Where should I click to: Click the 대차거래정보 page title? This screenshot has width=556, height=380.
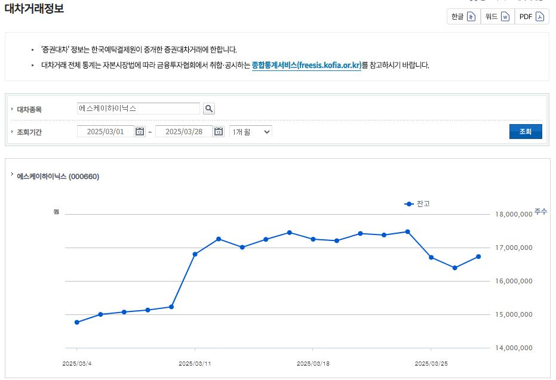(x=34, y=8)
